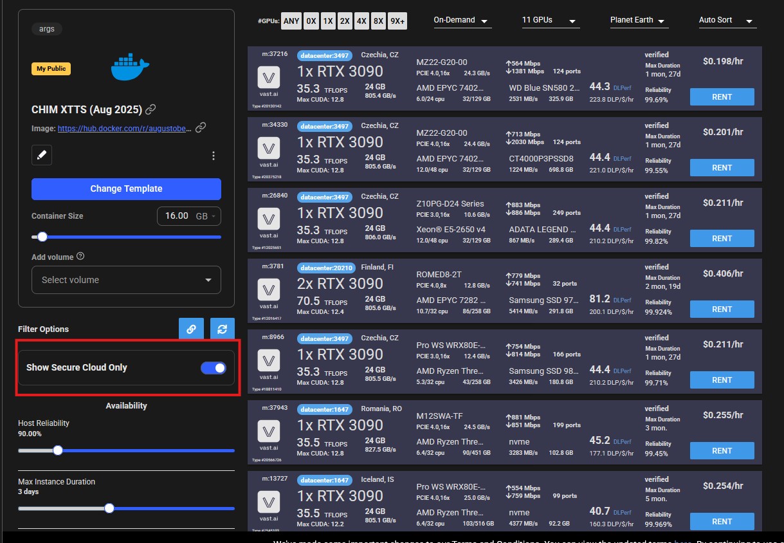Click the M12SWA-TF motherboard name
Image resolution: width=784 pixels, height=543 pixels.
click(439, 416)
